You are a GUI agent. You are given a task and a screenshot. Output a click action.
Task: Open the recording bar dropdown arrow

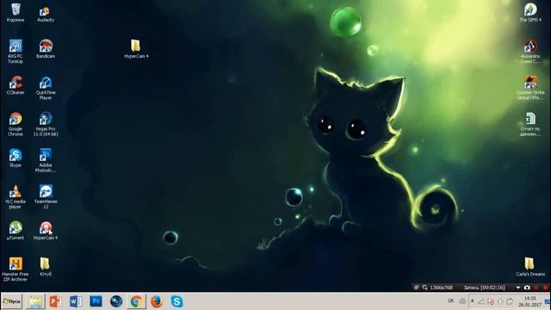click(518, 288)
